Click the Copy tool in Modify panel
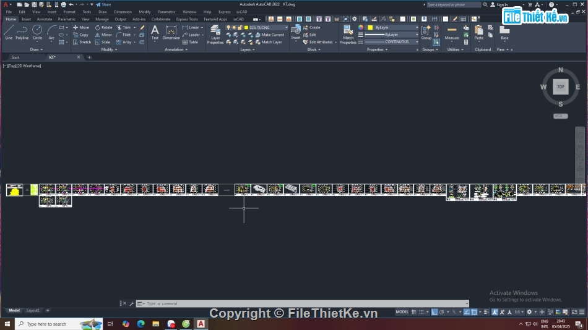Screen dimensions: 588x330 pyautogui.click(x=80, y=35)
